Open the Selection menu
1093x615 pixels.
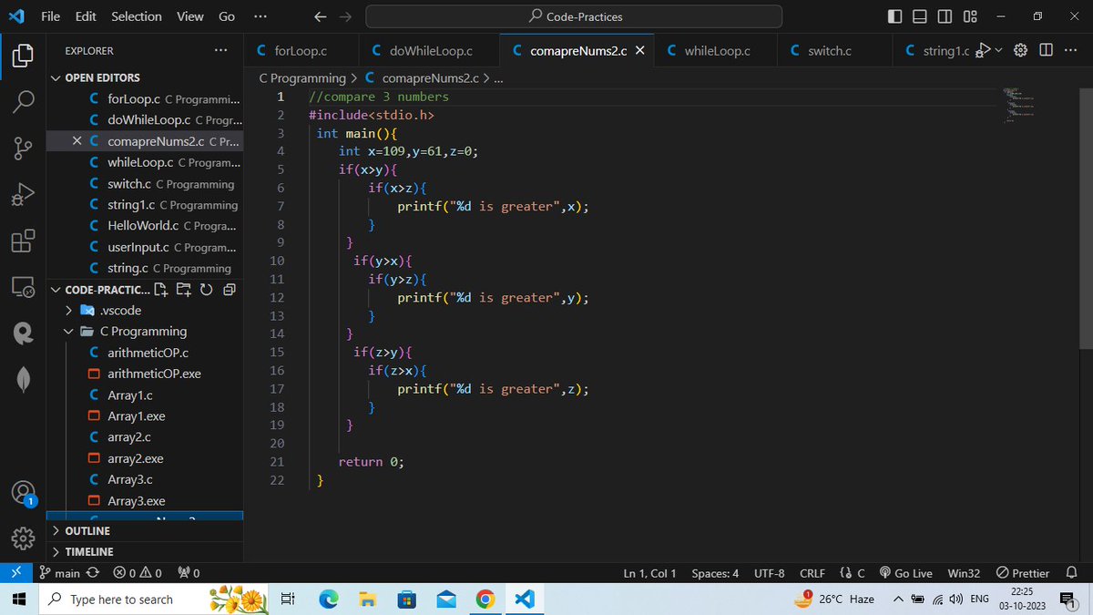click(x=137, y=16)
